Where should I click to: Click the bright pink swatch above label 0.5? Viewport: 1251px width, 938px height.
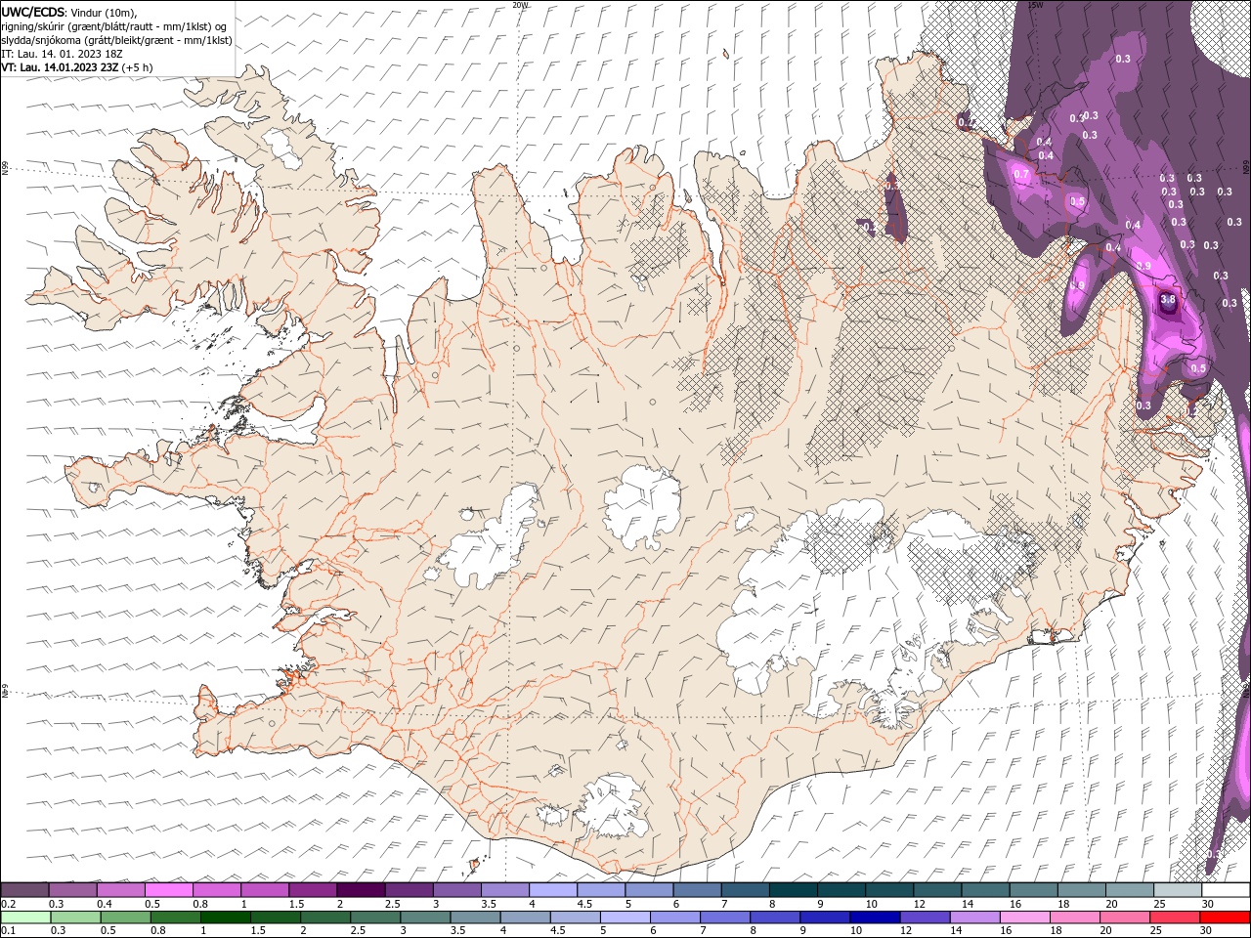click(168, 890)
